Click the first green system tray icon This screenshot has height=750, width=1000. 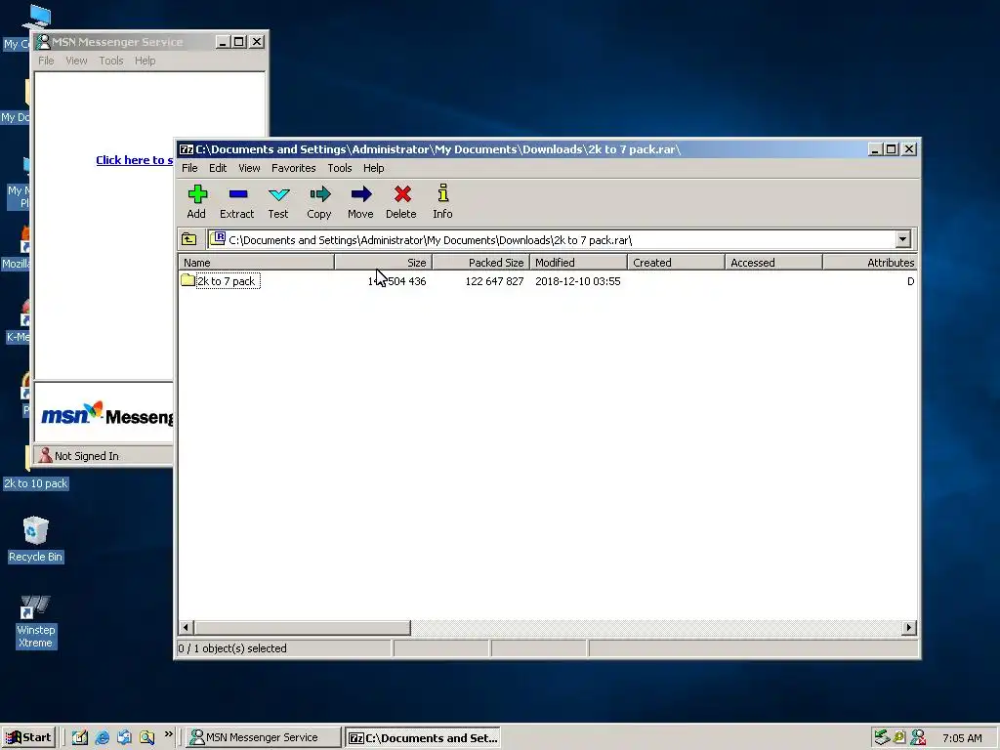pyautogui.click(x=882, y=738)
